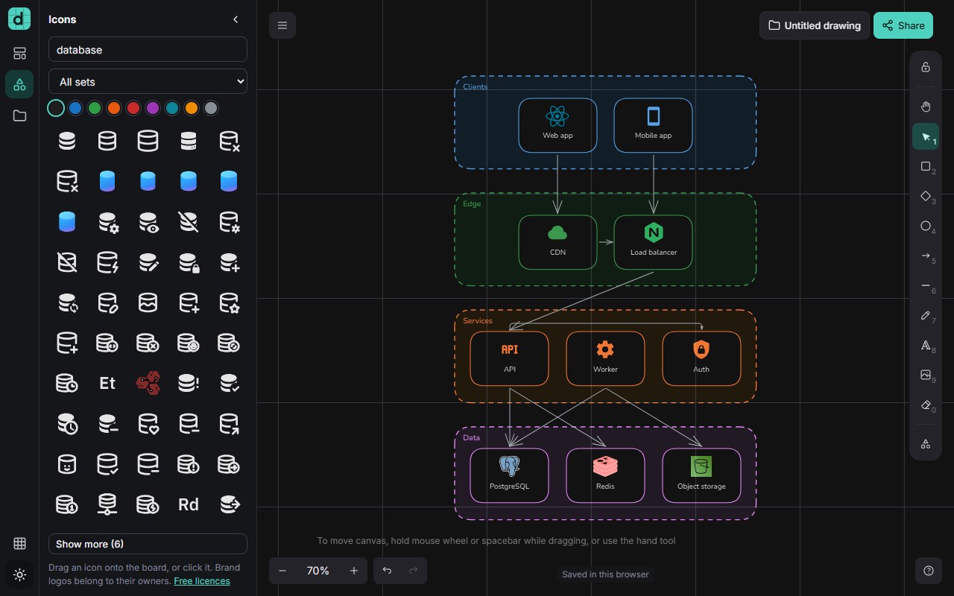Open the hamburger main menu

[282, 25]
